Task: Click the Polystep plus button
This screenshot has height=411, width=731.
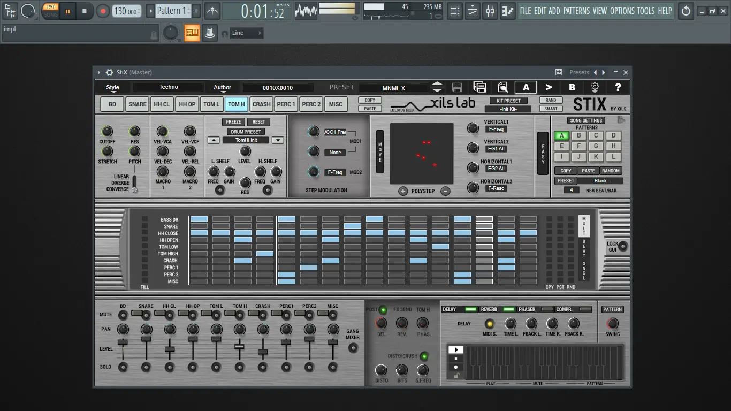Action: point(403,191)
